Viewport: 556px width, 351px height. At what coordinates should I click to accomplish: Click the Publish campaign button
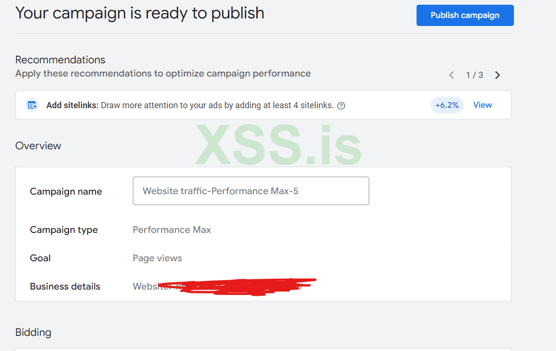coord(465,15)
